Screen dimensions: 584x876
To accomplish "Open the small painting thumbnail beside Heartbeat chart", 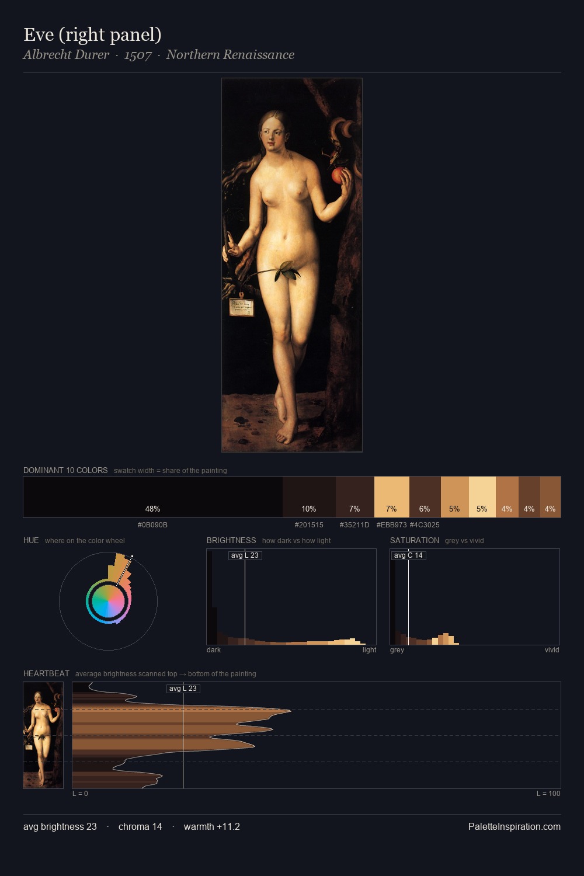I will (x=43, y=735).
